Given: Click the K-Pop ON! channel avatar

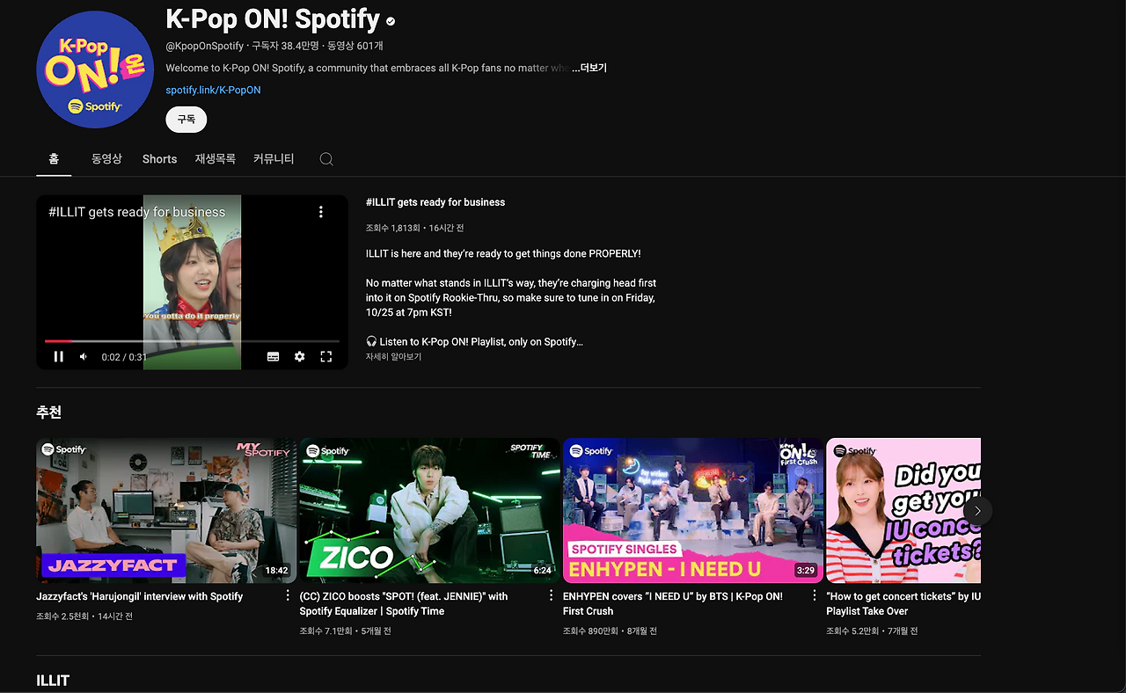Looking at the screenshot, I should pyautogui.click(x=95, y=69).
